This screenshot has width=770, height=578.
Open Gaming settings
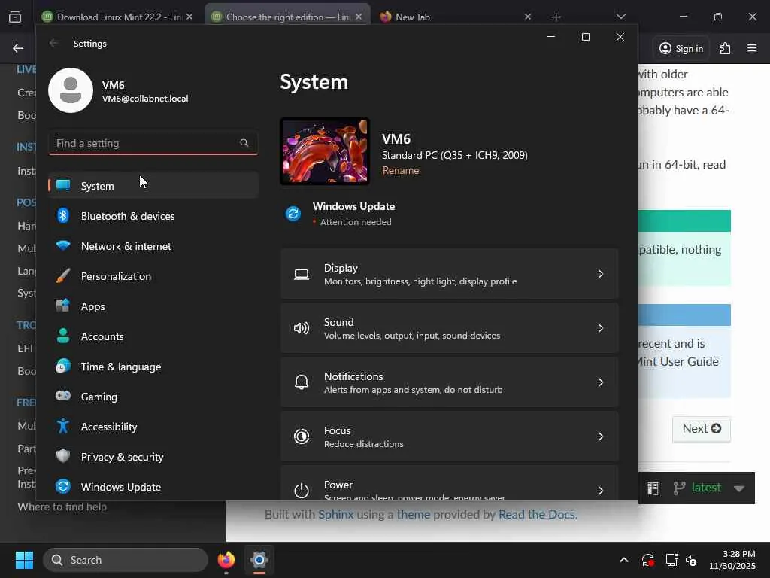pos(153,396)
